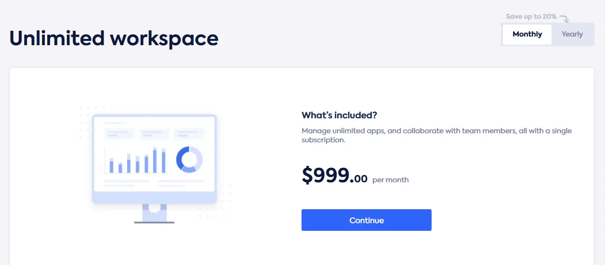The height and width of the screenshot is (265, 605).
Task: Click the Save up to 20% label
Action: pyautogui.click(x=531, y=17)
